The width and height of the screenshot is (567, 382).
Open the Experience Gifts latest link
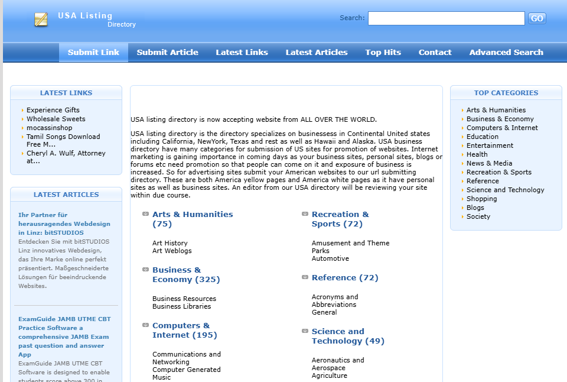[53, 110]
